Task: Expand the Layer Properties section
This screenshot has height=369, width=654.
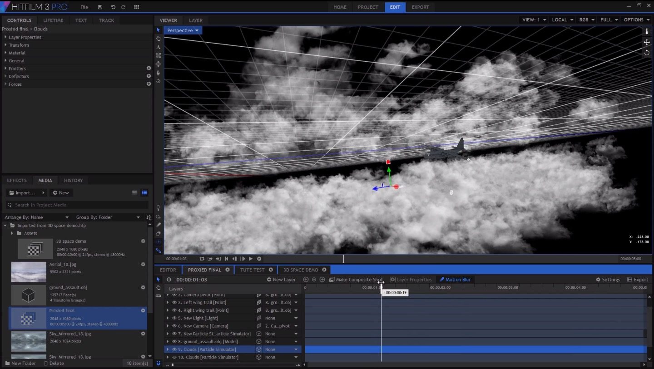Action: (x=5, y=37)
